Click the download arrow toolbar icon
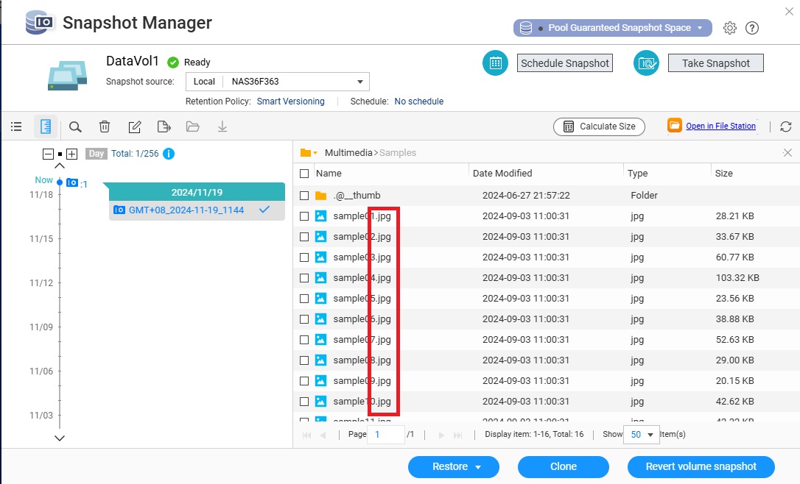 (222, 127)
